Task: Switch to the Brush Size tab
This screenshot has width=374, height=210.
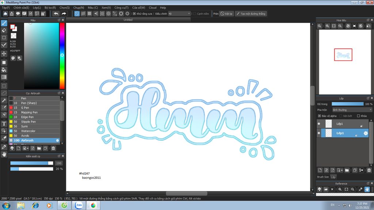Action: (x=323, y=177)
